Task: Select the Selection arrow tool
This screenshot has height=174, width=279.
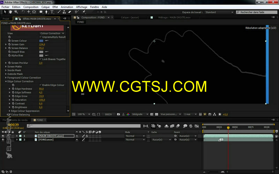Action: point(5,12)
